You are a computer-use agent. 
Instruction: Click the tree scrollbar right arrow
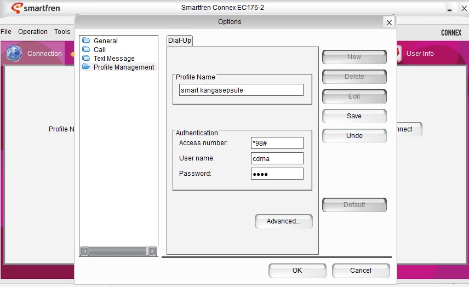[152, 251]
